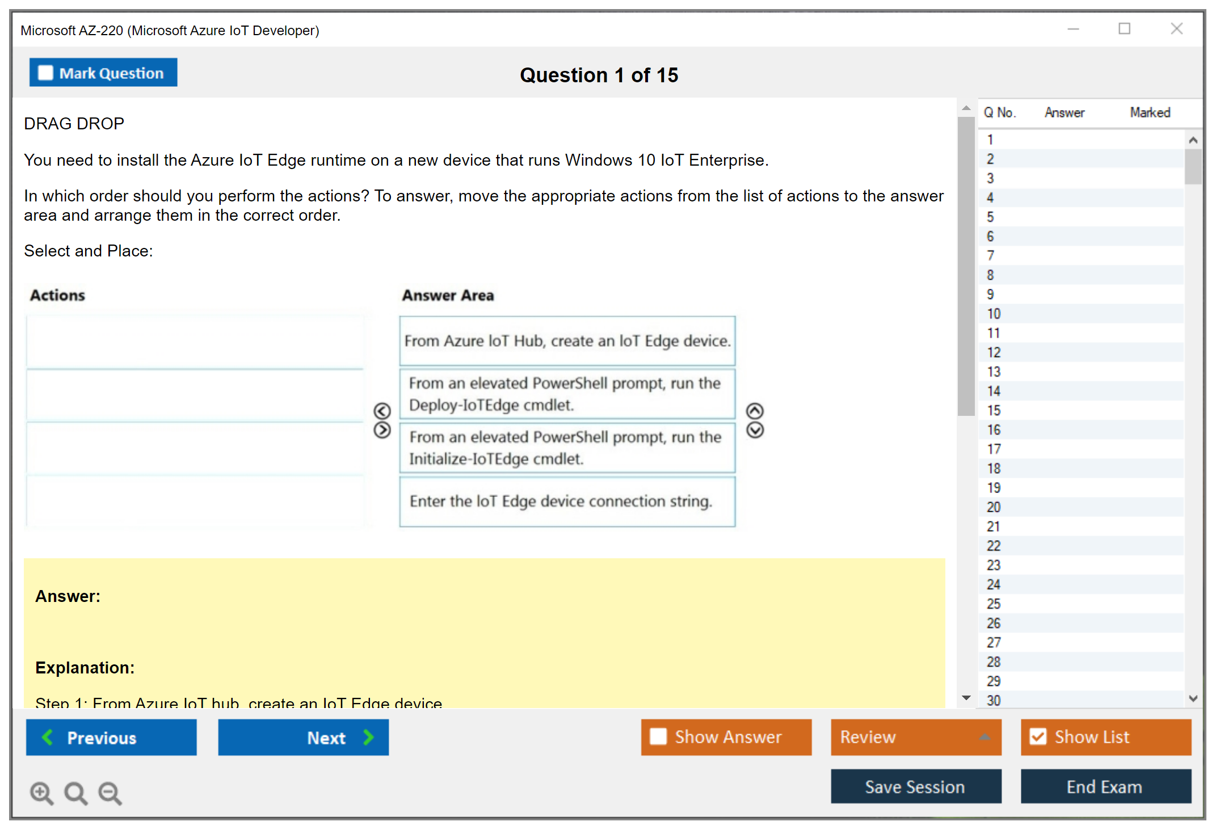Toggle the Mark Question checkbox
The width and height of the screenshot is (1220, 834).
(x=45, y=73)
